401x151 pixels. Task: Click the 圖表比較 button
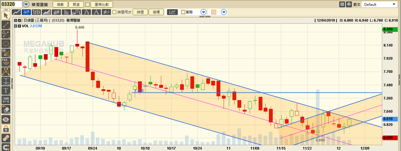[x=102, y=5]
